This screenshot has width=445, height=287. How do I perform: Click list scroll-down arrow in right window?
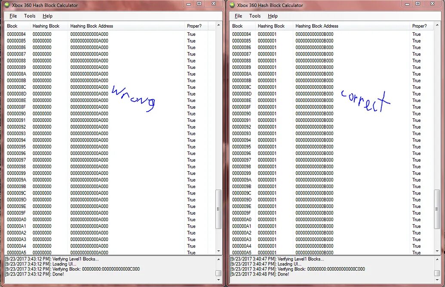pyautogui.click(x=437, y=251)
